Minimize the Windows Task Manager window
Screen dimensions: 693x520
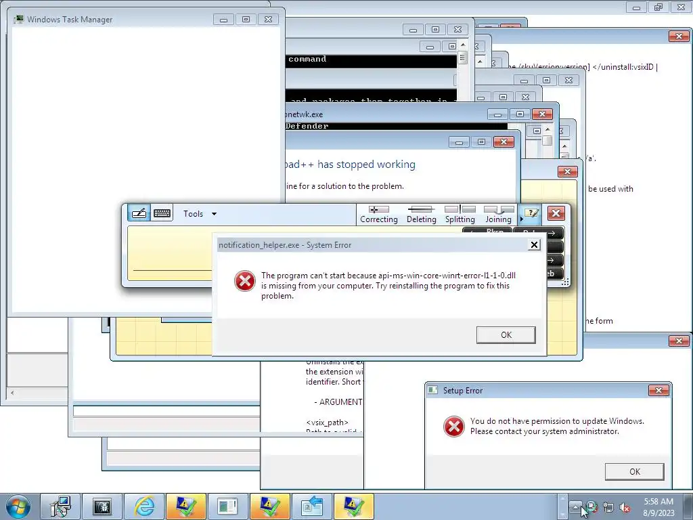[x=223, y=19]
